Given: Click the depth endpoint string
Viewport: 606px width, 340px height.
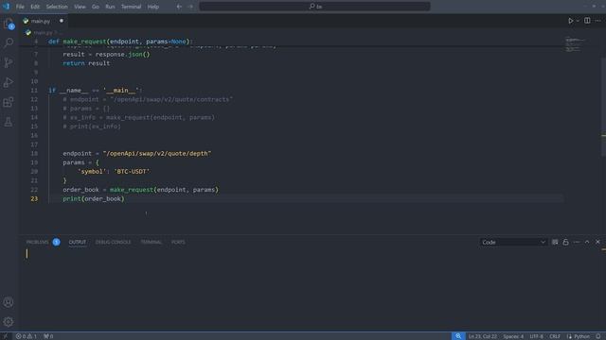Looking at the screenshot, I should coord(157,153).
